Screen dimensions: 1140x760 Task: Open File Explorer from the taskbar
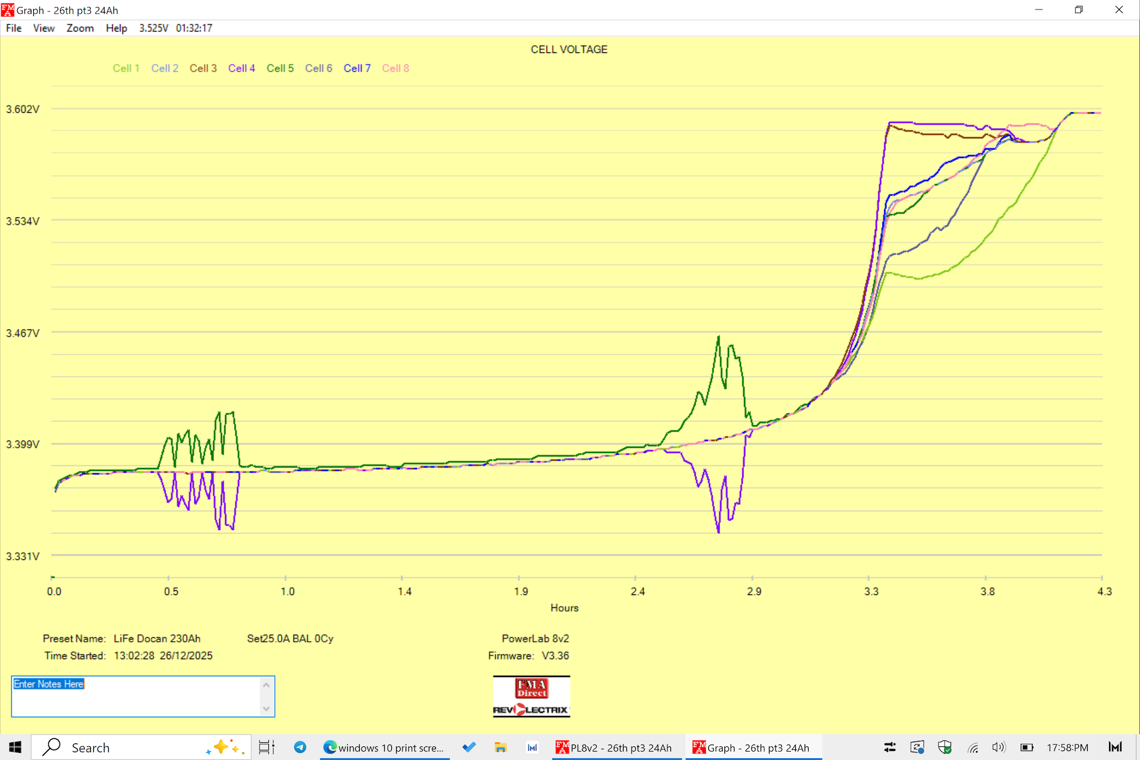pyautogui.click(x=501, y=748)
